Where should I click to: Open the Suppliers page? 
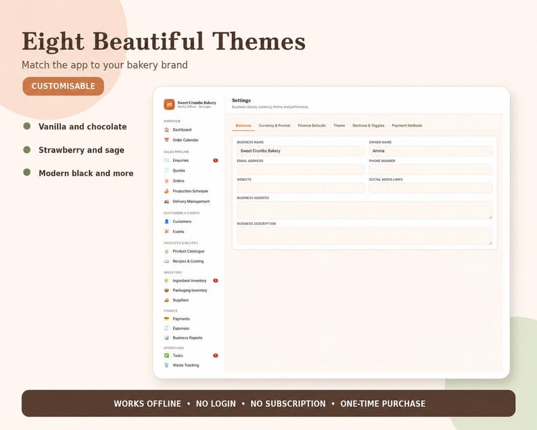(x=181, y=300)
